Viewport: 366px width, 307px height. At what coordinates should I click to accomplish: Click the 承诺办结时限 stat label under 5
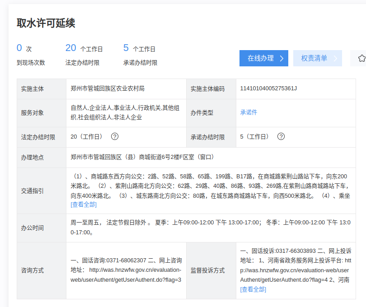point(140,63)
